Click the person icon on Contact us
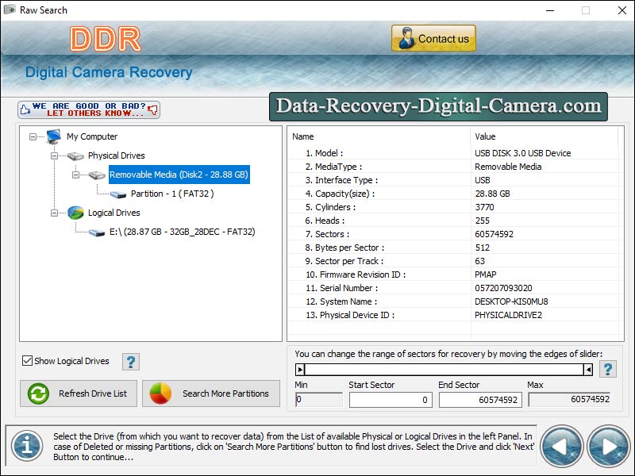Screen dimensions: 635x476 (x=406, y=38)
